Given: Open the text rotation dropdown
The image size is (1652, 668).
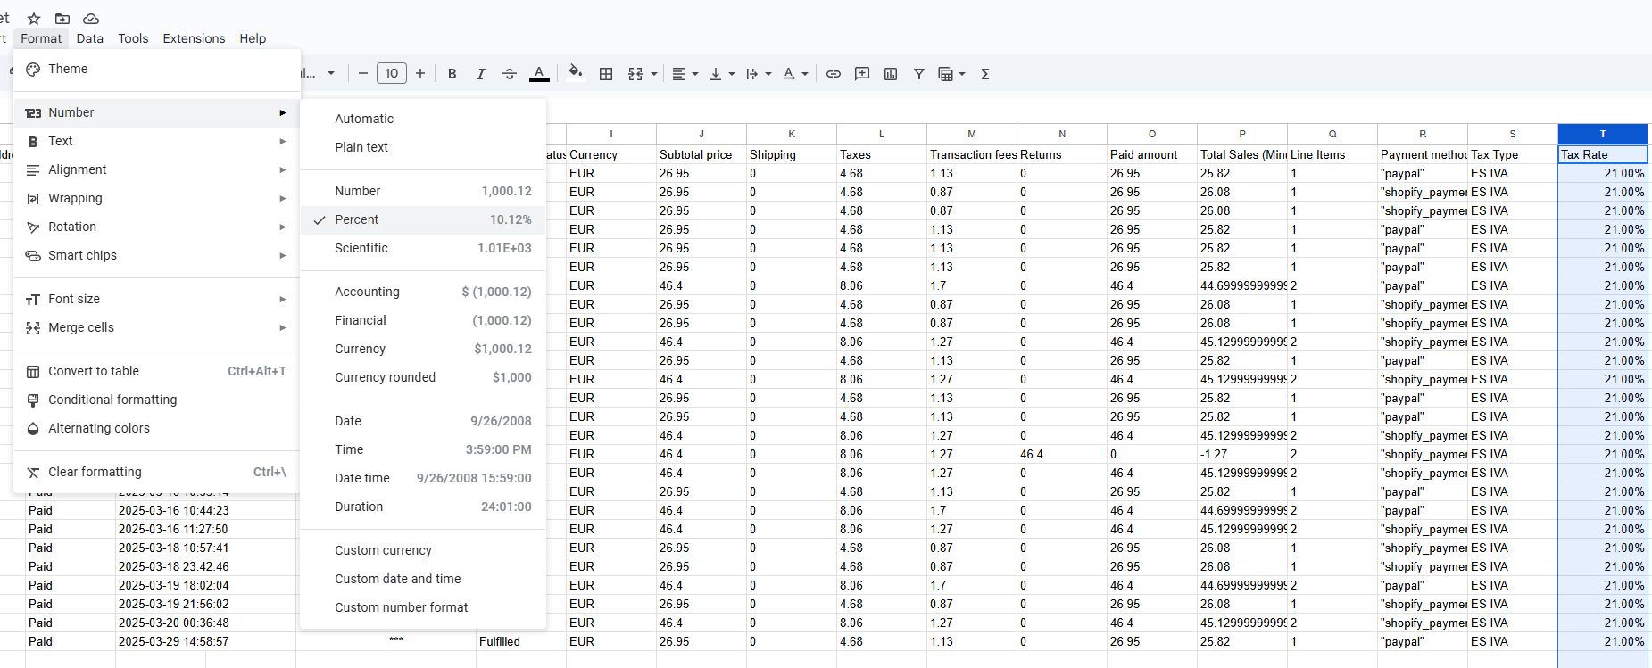Looking at the screenshot, I should tap(794, 74).
